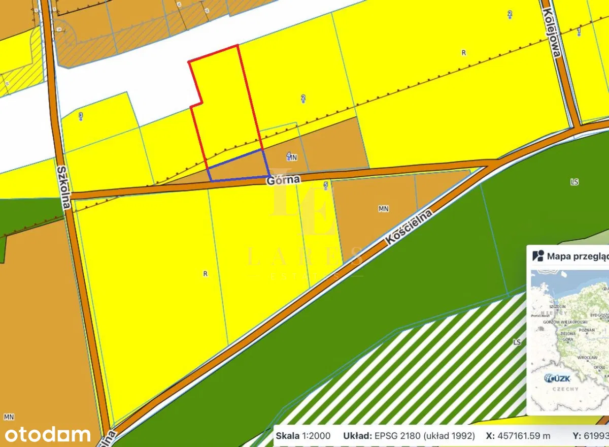Click the Szkolna street label

pos(63,183)
